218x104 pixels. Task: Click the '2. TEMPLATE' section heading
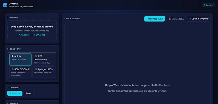click(x=14, y=49)
